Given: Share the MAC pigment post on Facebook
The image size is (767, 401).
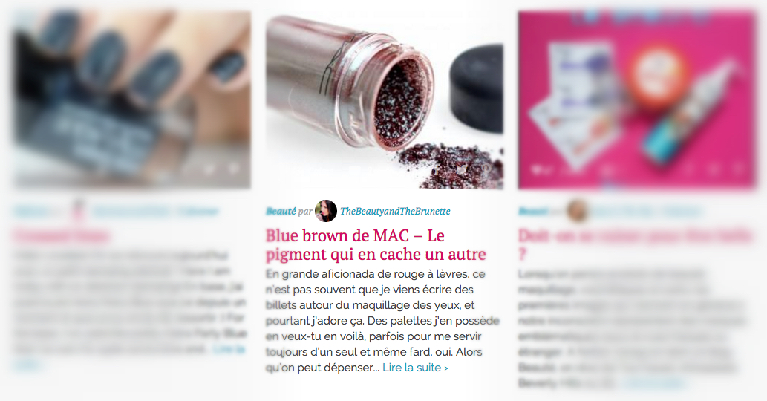Looking at the screenshot, I should 437,169.
